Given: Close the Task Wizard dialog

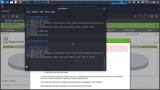Looking at the screenshot, I should coord(127,41).
